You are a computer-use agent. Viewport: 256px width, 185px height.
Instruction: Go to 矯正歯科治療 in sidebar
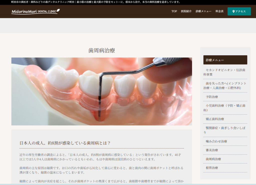215,119
